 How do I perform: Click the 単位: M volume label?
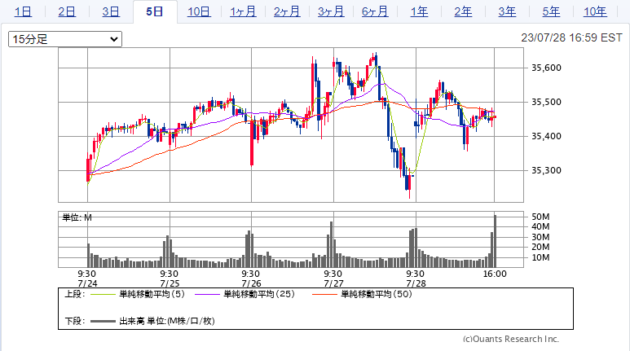pyautogui.click(x=77, y=217)
